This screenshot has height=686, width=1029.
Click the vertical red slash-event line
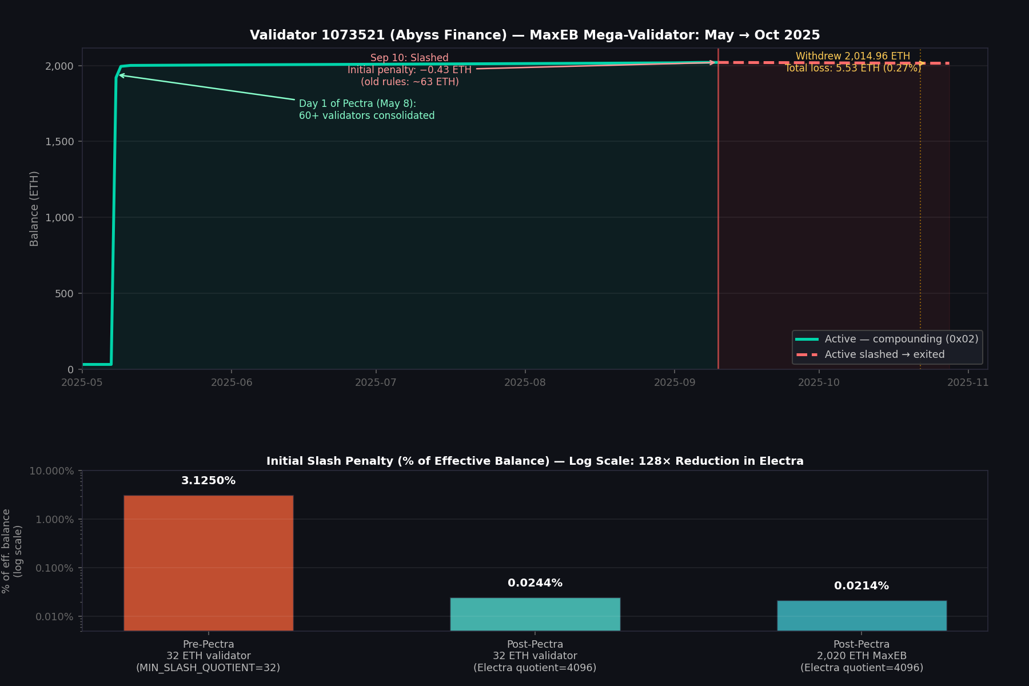coord(718,229)
